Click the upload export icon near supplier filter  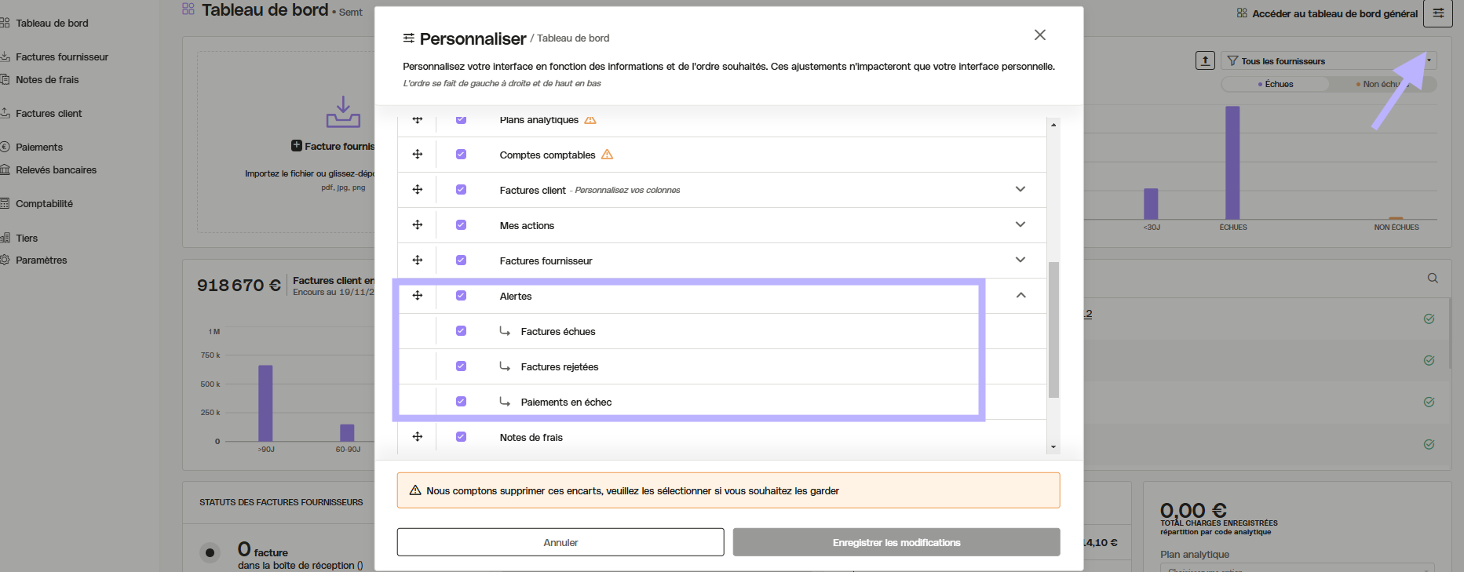[1205, 60]
